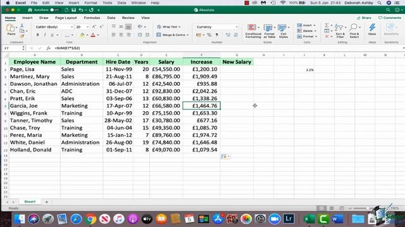
Task: Toggle Bold formatting
Action: 38,35
